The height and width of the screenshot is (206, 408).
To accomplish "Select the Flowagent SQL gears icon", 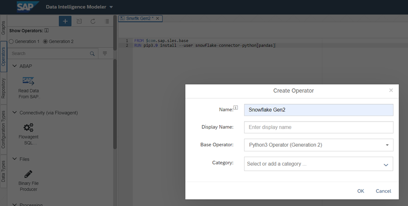I will coord(28,128).
